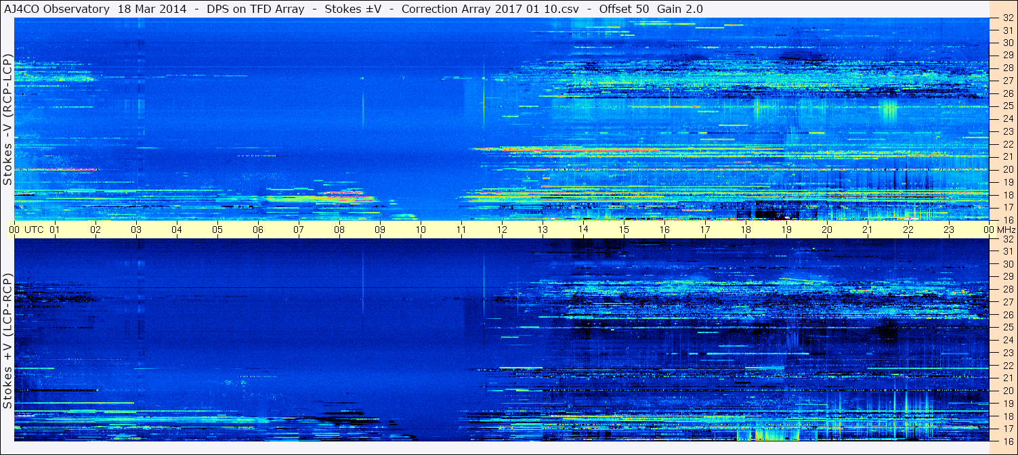Click 'Correction Array 2017 01 10.csv' text
This screenshot has height=455, width=1018.
(490, 9)
